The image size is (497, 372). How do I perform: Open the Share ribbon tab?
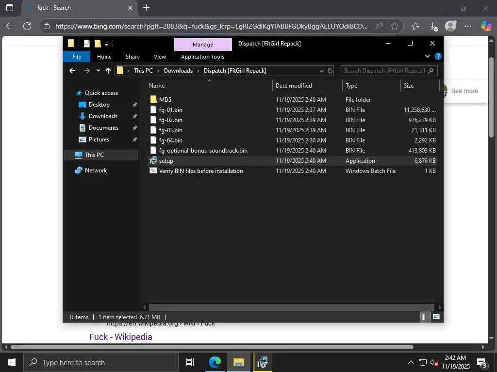click(x=133, y=57)
